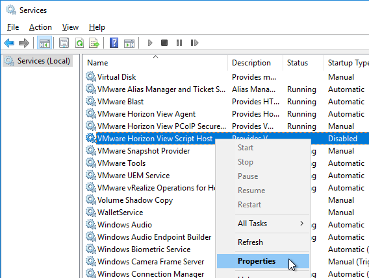
Task: Click gear icon next to Virtual Disk
Action: (90, 76)
